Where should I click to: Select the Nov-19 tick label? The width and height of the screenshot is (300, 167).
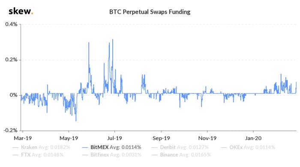coord(207,138)
